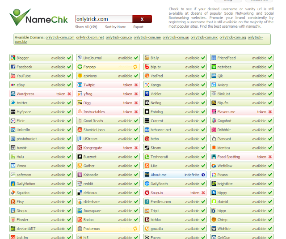
Task: Click the Twitpic camera icon
Action: point(80,85)
